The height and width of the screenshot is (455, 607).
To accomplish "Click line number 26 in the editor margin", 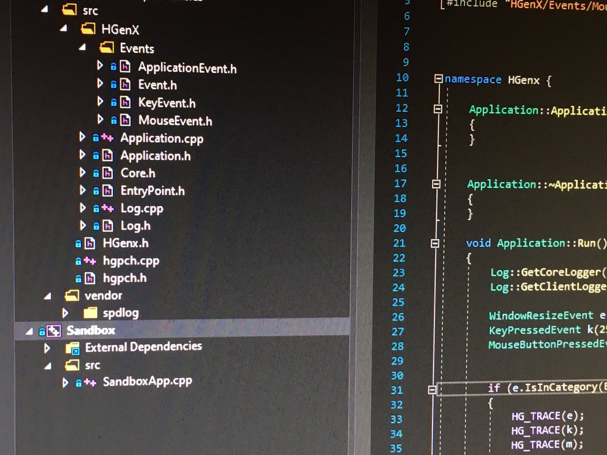I will (x=398, y=317).
